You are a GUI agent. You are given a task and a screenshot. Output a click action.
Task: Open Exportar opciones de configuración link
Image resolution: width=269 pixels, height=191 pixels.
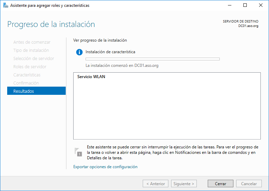coord(105,167)
